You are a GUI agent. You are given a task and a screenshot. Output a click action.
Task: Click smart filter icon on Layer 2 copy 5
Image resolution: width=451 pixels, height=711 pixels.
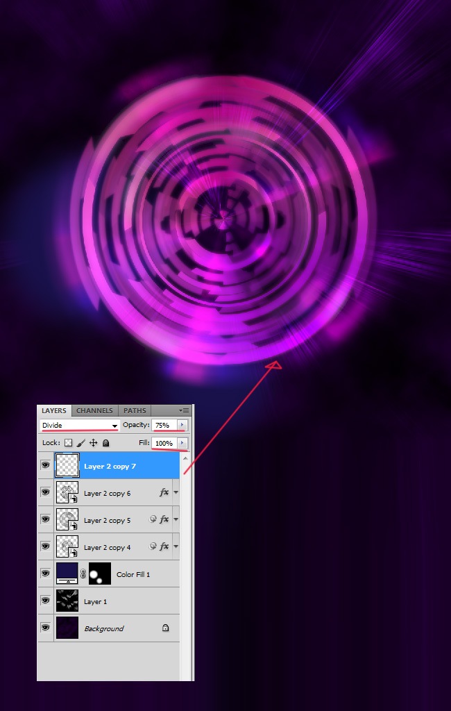153,519
